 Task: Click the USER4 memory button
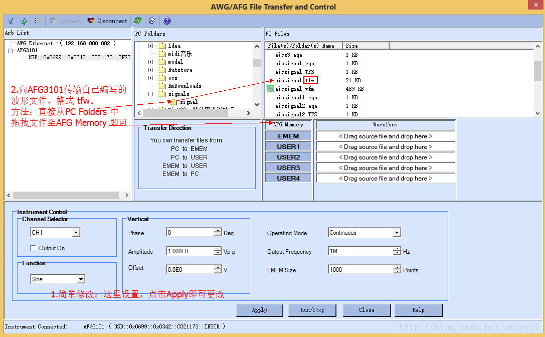click(x=288, y=178)
